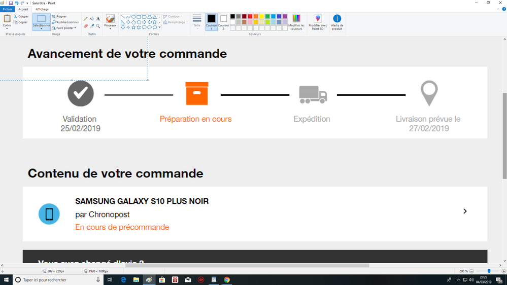Pick the green color swatch

tap(267, 16)
